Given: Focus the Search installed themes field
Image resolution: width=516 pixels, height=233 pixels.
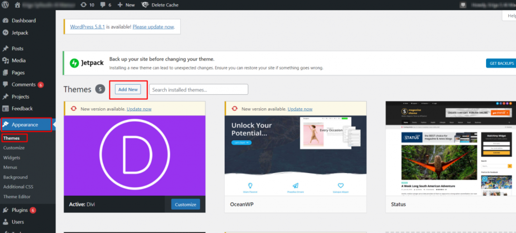Looking at the screenshot, I should tap(199, 89).
